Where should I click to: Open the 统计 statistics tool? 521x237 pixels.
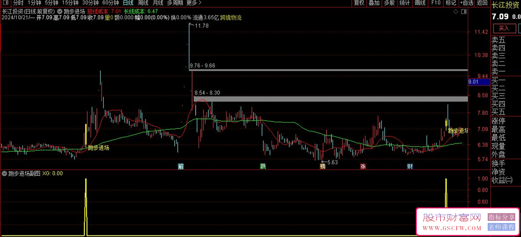(405, 3)
